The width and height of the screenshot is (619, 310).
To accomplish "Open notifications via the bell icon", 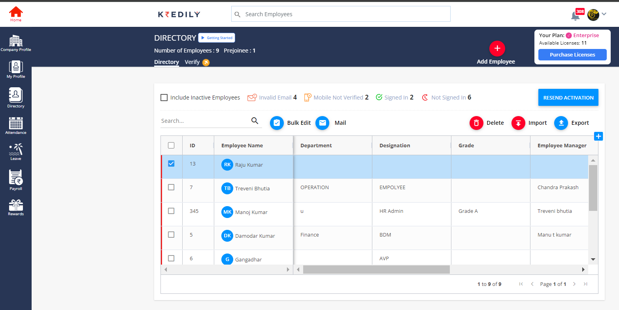I will tap(575, 15).
